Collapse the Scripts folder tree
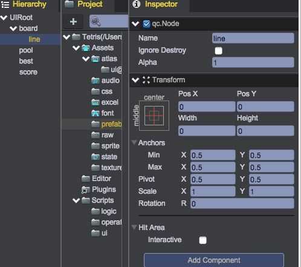The height and width of the screenshot is (267, 301). point(76,200)
